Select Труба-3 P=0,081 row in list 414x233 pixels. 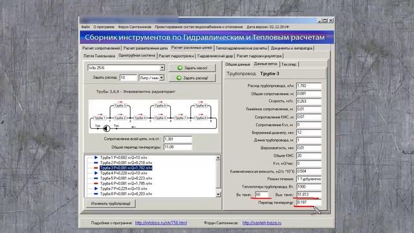pos(126,168)
